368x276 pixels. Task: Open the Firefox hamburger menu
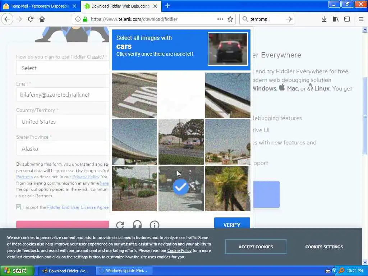click(x=361, y=19)
